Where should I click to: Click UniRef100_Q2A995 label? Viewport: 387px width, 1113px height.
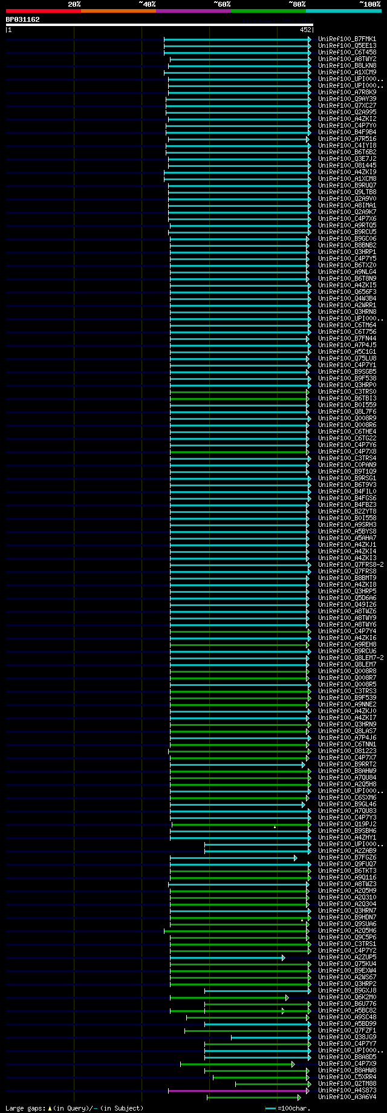[x=347, y=112]
